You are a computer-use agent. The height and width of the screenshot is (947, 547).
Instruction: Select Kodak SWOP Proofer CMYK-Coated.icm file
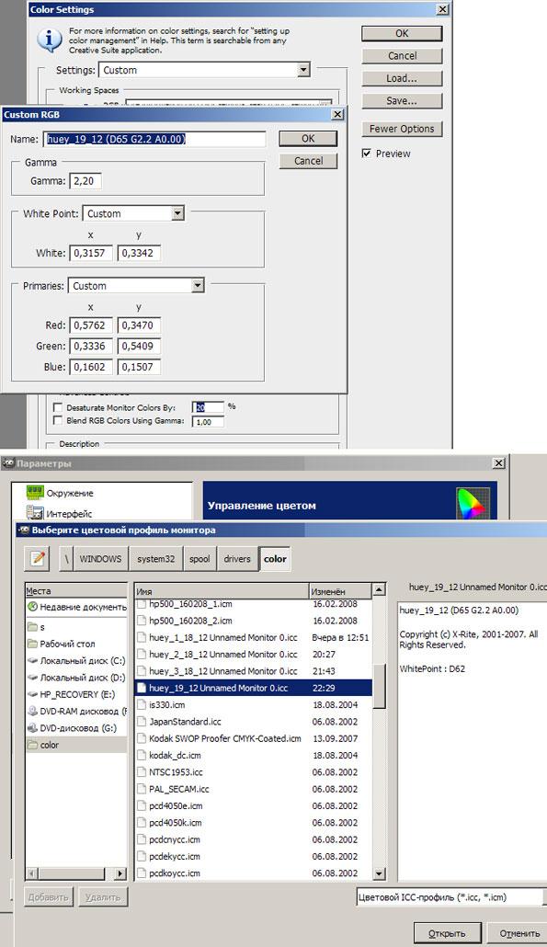(254, 738)
